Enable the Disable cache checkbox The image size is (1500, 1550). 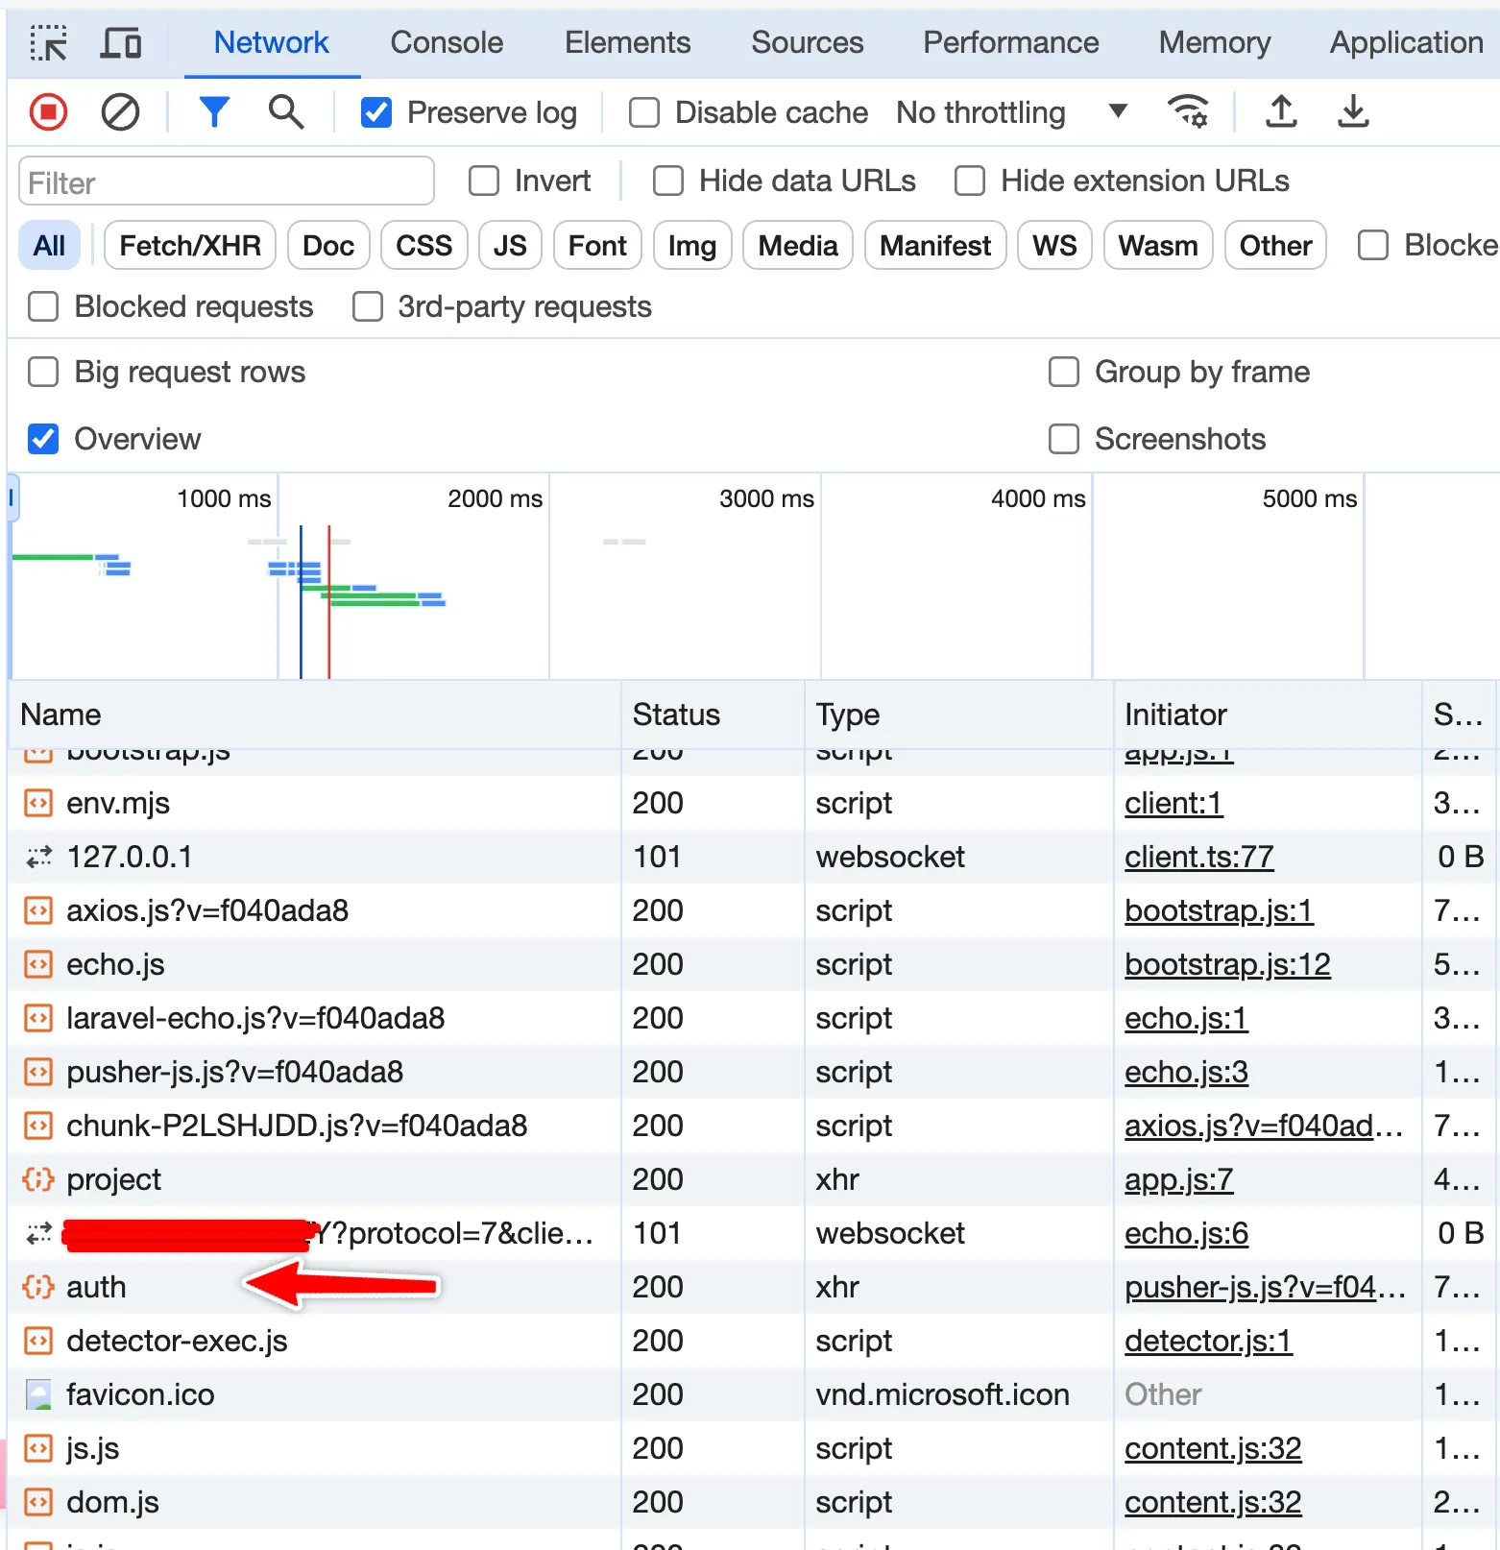pyautogui.click(x=644, y=113)
